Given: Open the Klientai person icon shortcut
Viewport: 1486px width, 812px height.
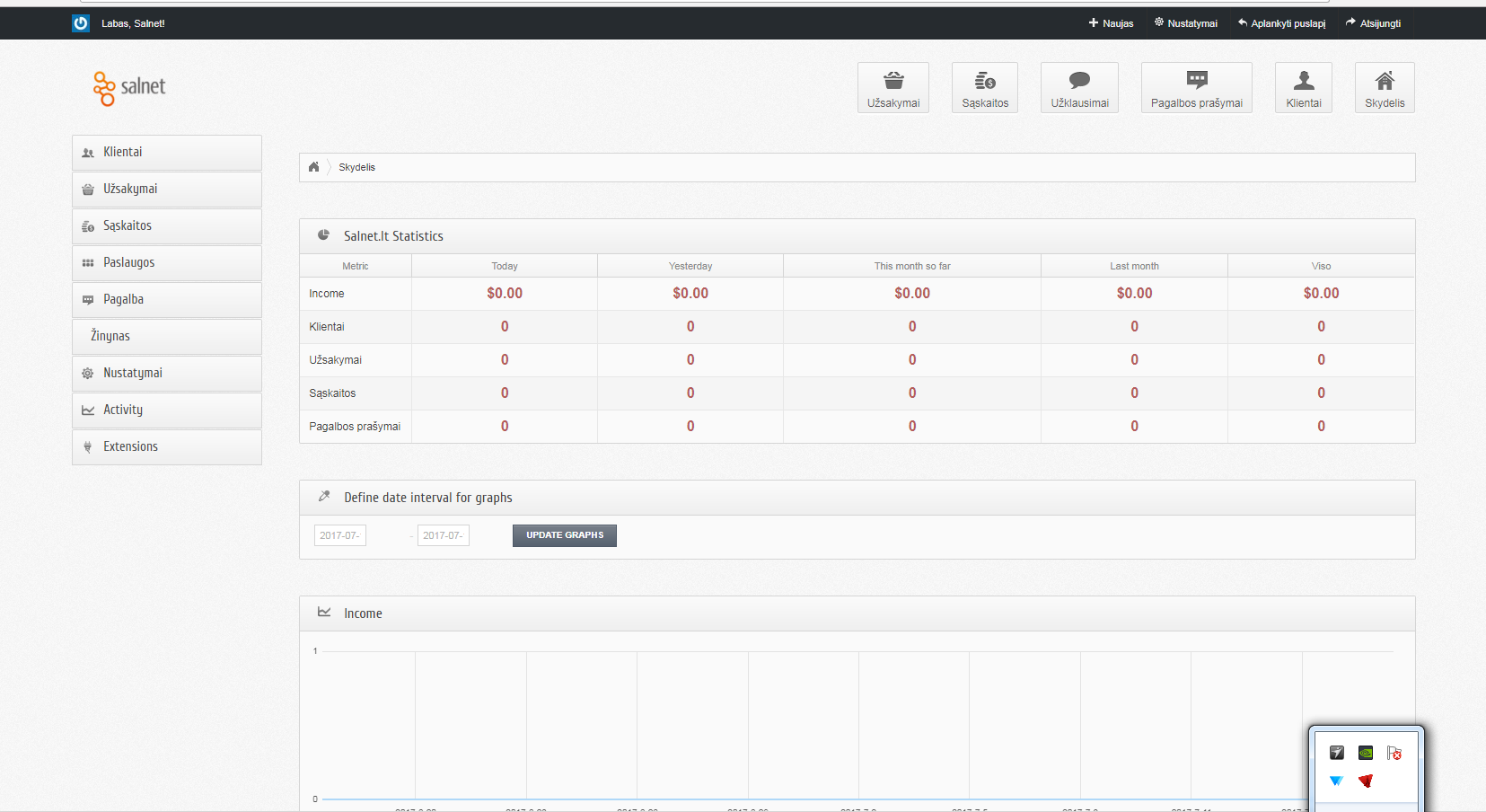Looking at the screenshot, I should point(1304,88).
